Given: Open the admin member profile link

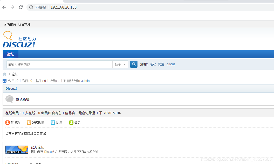Looking at the screenshot, I should [x=85, y=81].
